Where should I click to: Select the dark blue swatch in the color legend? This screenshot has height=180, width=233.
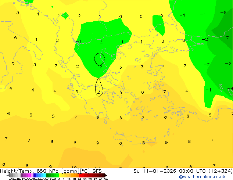click(x=35, y=175)
